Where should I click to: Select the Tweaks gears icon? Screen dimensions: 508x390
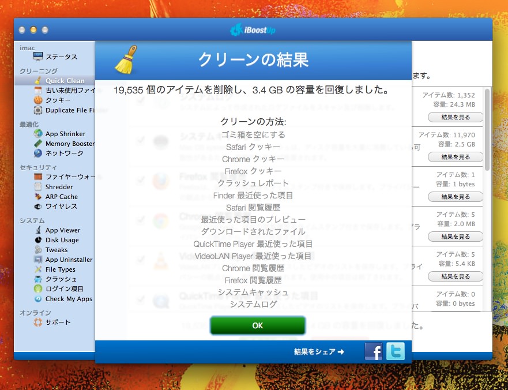point(38,250)
